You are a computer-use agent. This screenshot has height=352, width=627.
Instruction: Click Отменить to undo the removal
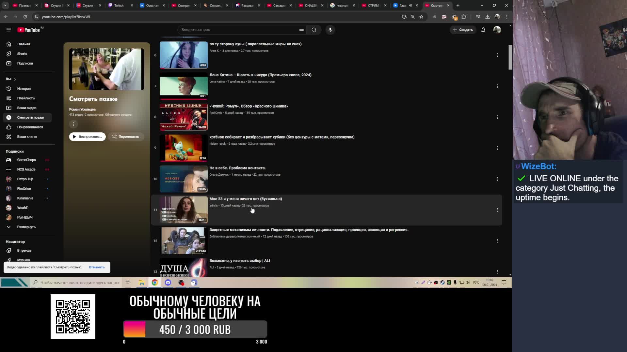[97, 267]
